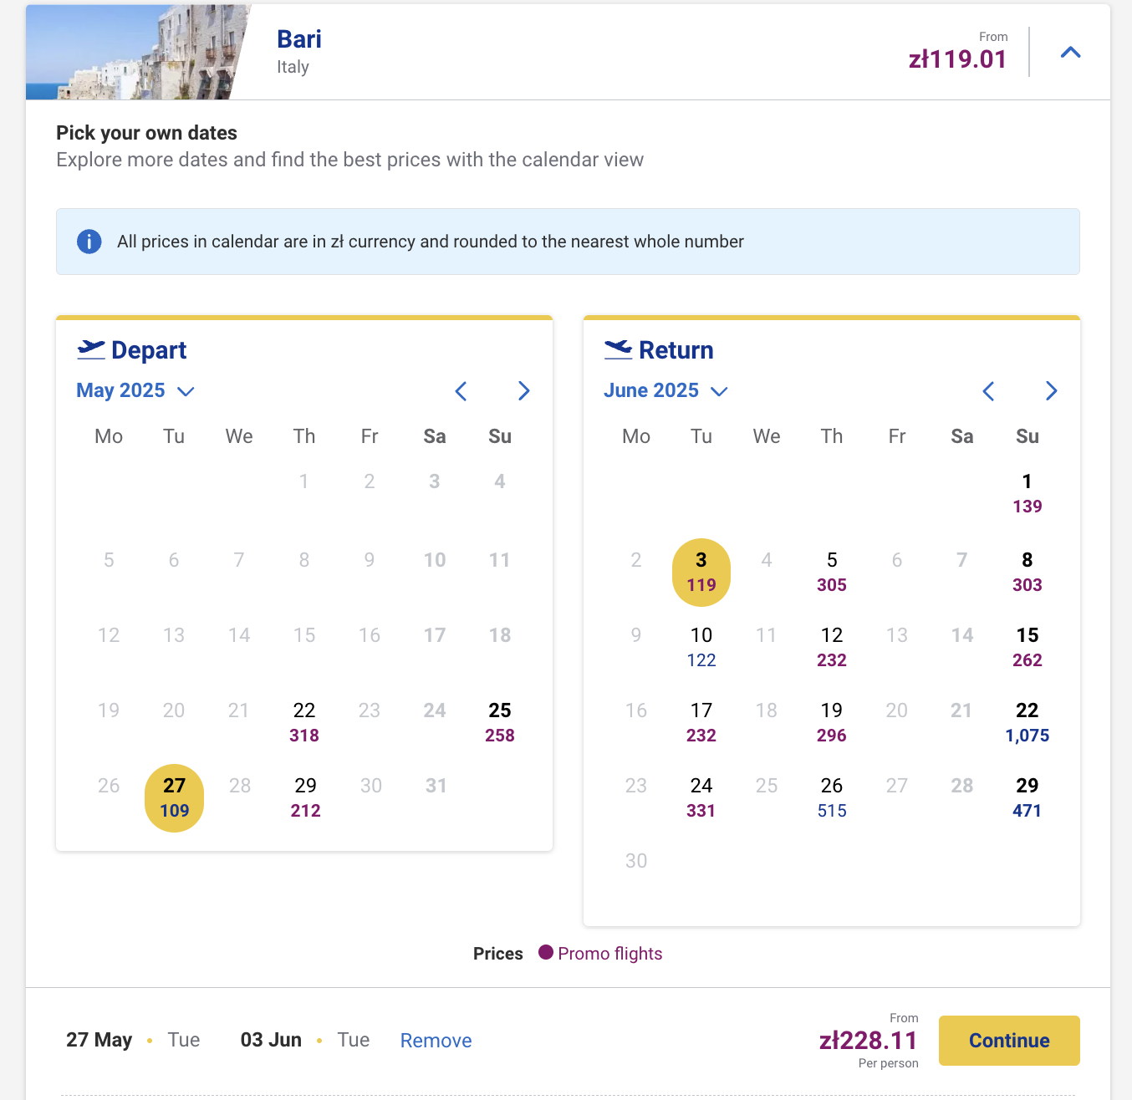Click the Return airplane landing icon

pos(619,349)
